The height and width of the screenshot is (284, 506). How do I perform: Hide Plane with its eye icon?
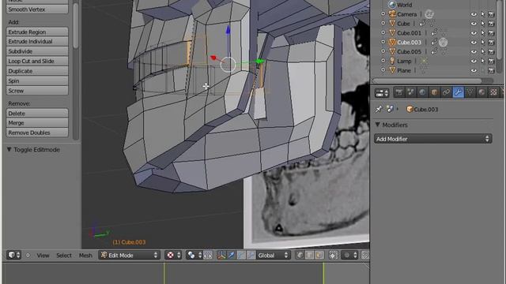pos(474,70)
